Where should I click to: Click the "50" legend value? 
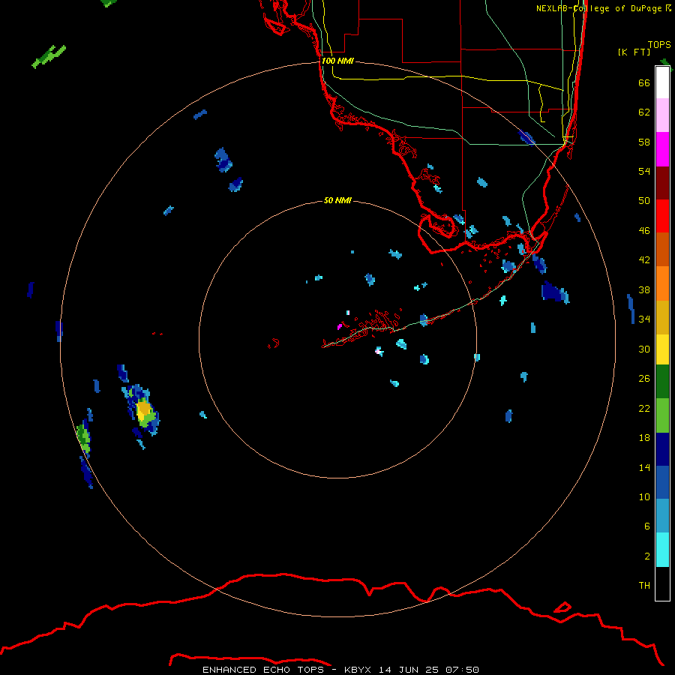tap(644, 201)
